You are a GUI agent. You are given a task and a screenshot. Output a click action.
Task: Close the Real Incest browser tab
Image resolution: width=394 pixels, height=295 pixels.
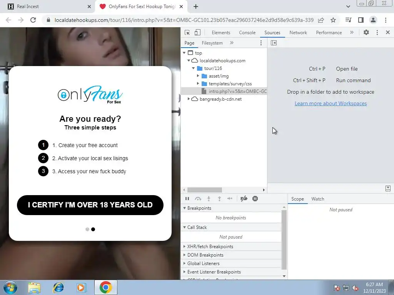tap(89, 7)
